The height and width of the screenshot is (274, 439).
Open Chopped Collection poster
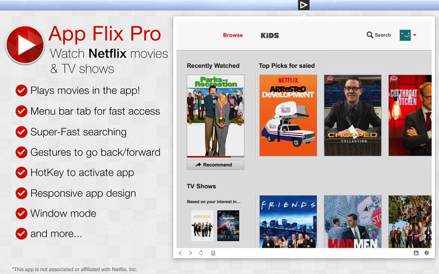point(352,115)
